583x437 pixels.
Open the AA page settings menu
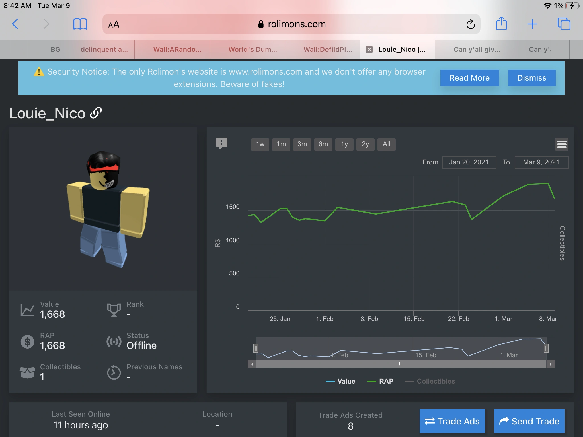click(x=113, y=24)
